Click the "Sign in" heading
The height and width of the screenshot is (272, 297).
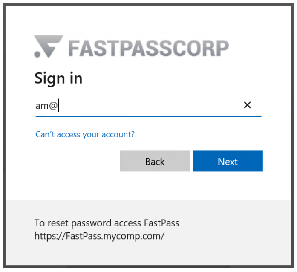tap(58, 78)
